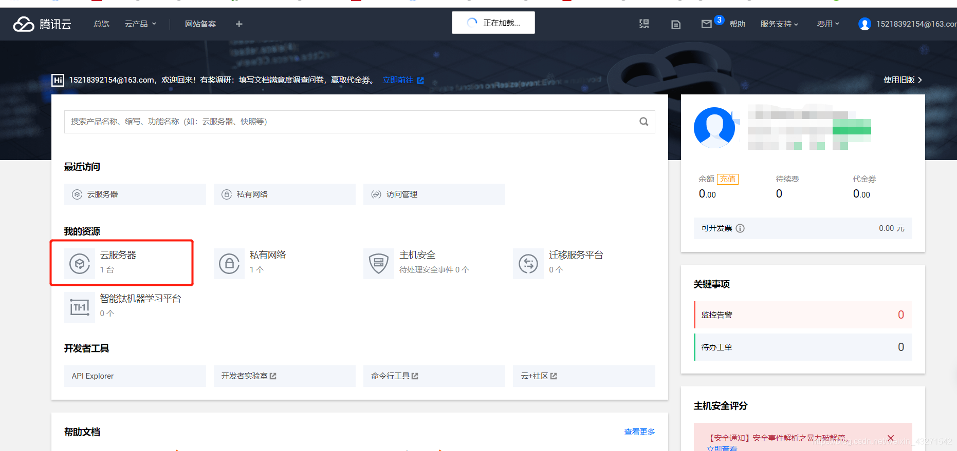Image resolution: width=957 pixels, height=451 pixels.
Task: Open the 帮助 menu item
Action: pyautogui.click(x=738, y=24)
